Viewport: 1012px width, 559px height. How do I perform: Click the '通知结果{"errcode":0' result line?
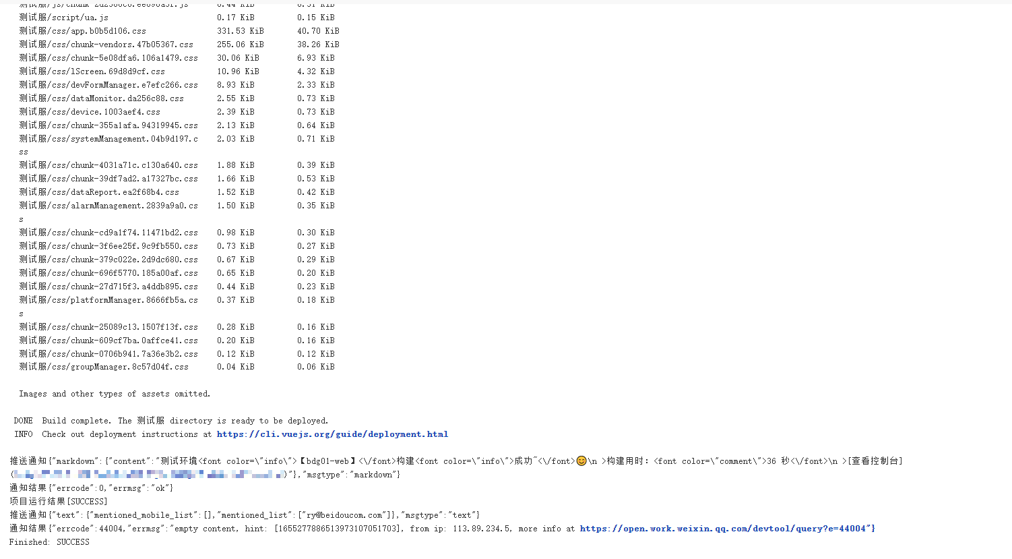pyautogui.click(x=92, y=488)
